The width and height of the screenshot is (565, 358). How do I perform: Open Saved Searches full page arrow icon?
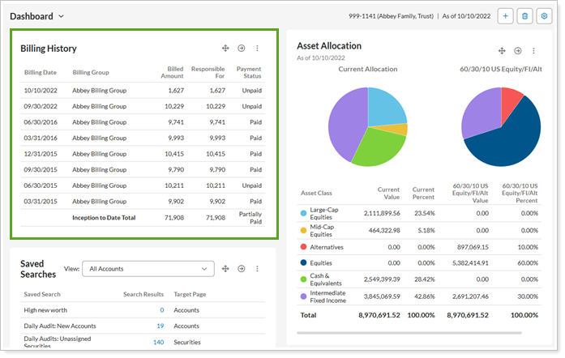[x=242, y=269]
